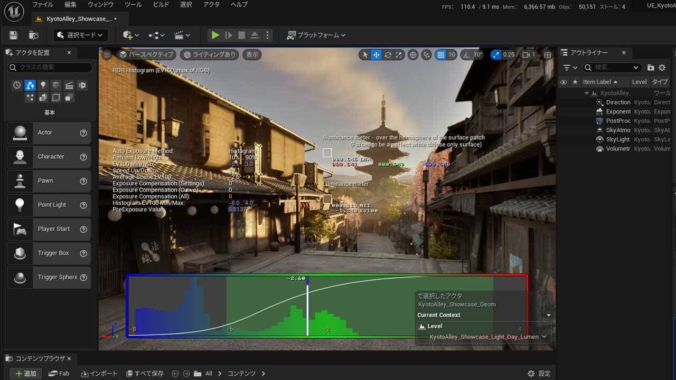This screenshot has width=676, height=380.
Task: Open the 選択モード dropdown
Action: tap(81, 35)
